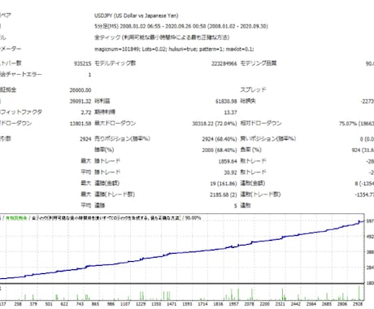Click the 全ティック model description line
The image size is (374, 309).
pyautogui.click(x=162, y=37)
